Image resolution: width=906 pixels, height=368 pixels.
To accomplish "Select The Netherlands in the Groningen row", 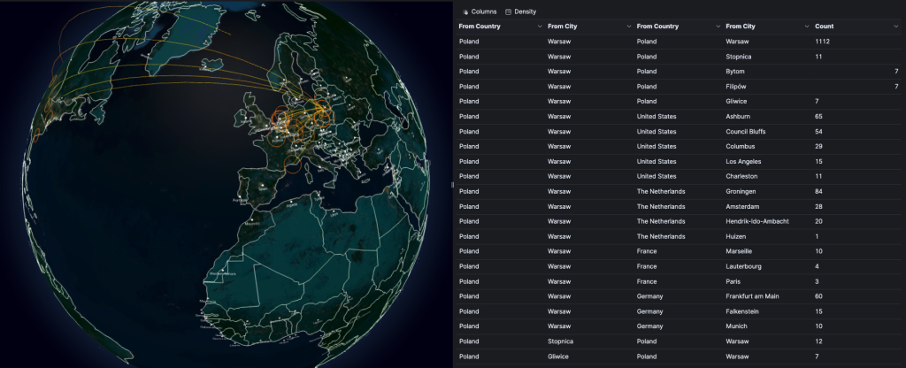I will pyautogui.click(x=661, y=191).
